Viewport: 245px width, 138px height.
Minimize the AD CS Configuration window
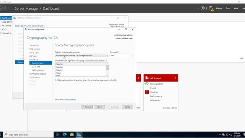(119, 30)
